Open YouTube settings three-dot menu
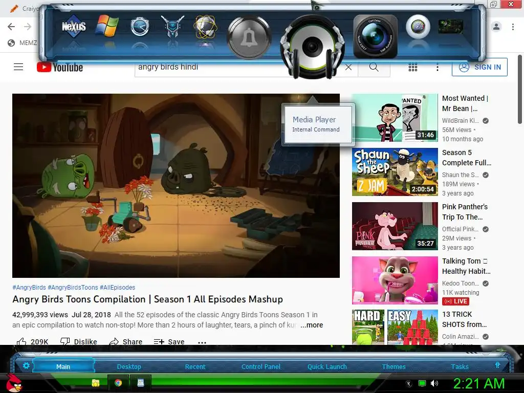 (x=437, y=68)
